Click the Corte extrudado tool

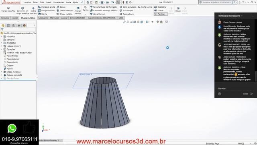pyautogui.click(x=128, y=7)
